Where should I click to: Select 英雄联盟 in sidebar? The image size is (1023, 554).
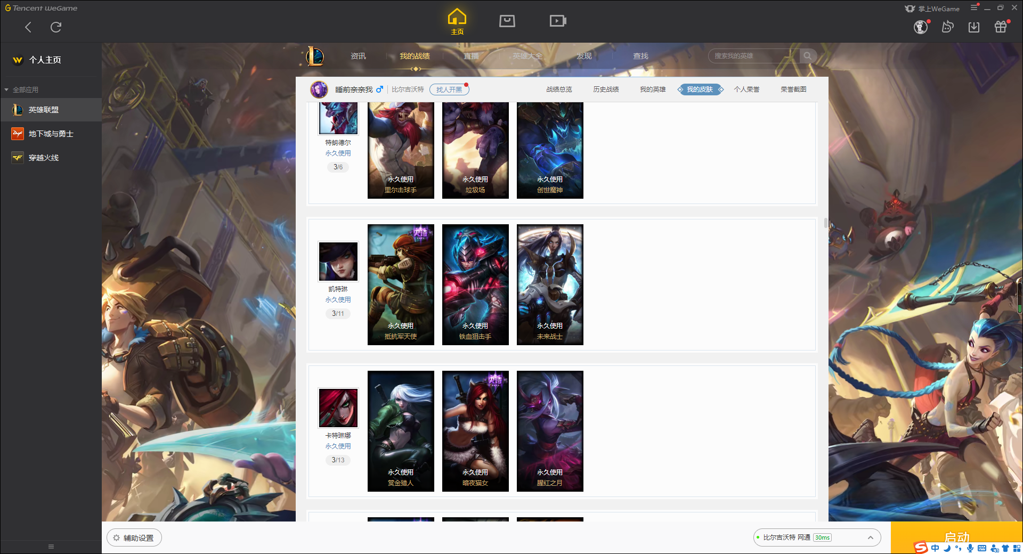51,110
